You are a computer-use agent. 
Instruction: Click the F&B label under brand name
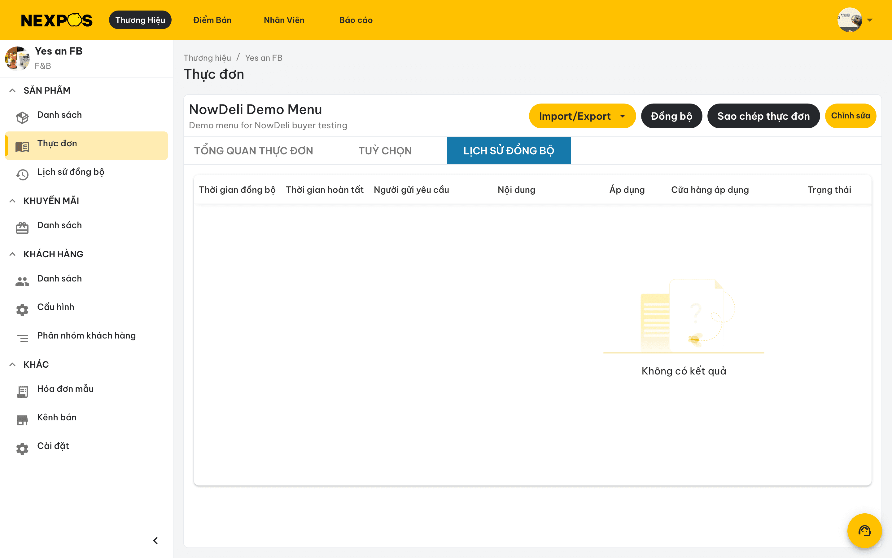tap(43, 66)
